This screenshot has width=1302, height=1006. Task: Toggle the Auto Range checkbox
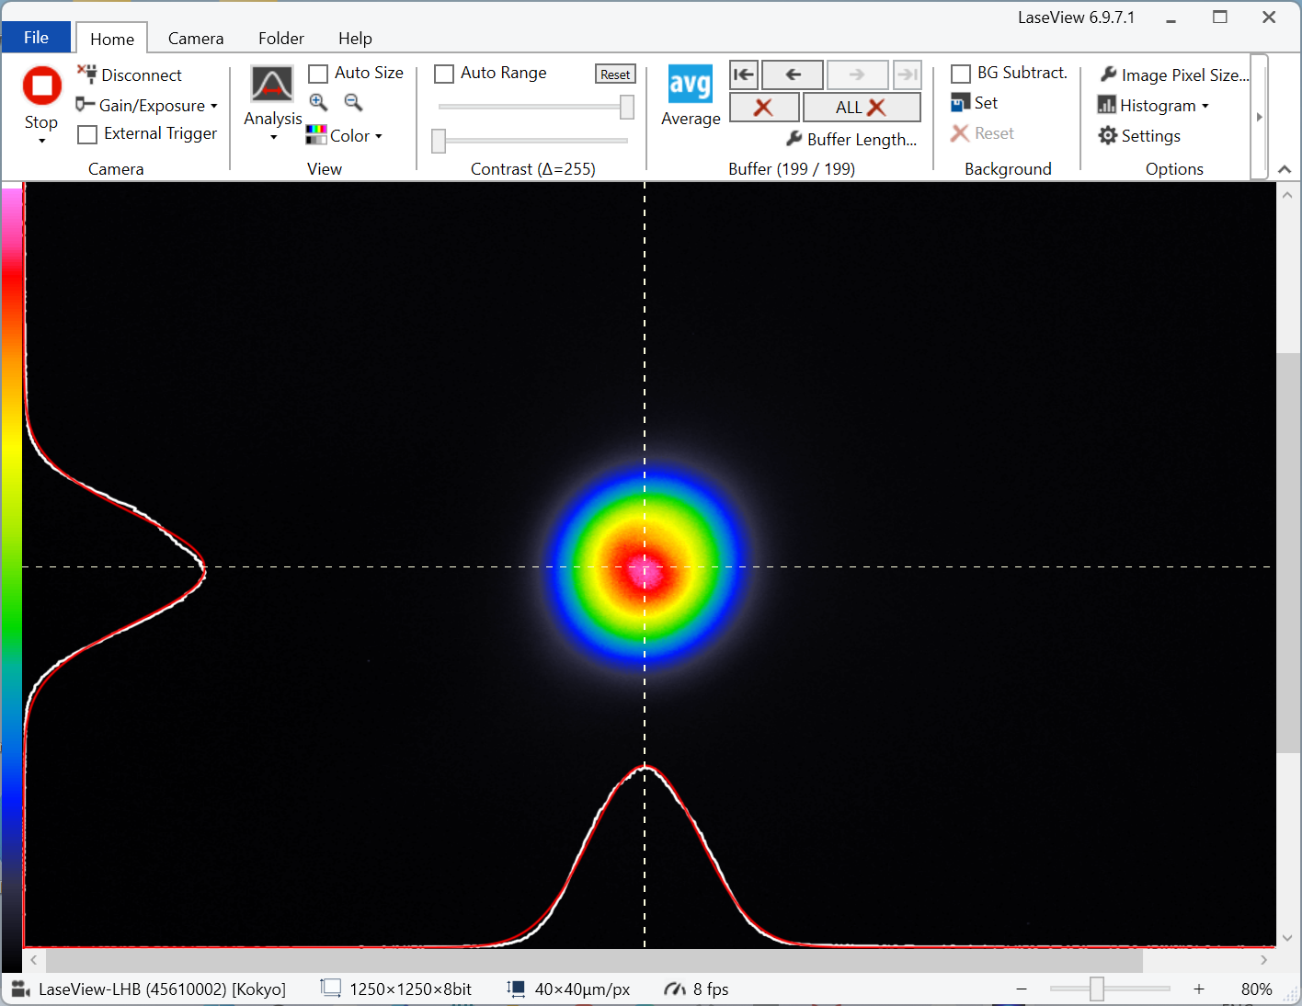point(444,74)
